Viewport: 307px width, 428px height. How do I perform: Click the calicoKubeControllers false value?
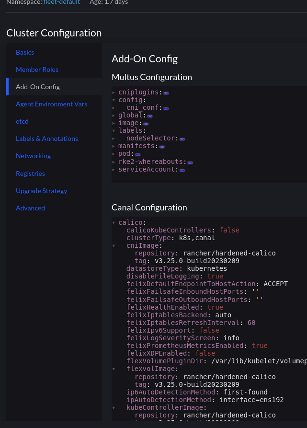click(229, 230)
